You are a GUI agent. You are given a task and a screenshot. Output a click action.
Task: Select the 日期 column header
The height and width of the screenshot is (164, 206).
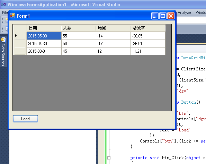44,28
